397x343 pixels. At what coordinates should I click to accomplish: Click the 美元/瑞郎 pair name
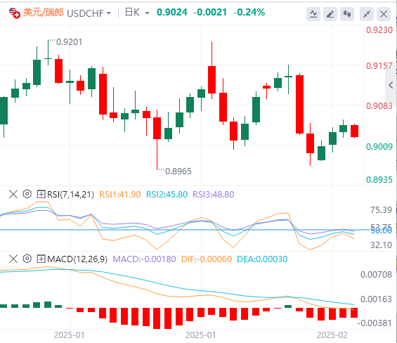(x=44, y=13)
